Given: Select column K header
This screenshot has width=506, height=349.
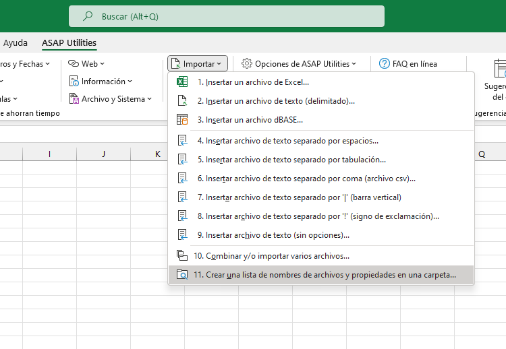Looking at the screenshot, I should [149, 154].
